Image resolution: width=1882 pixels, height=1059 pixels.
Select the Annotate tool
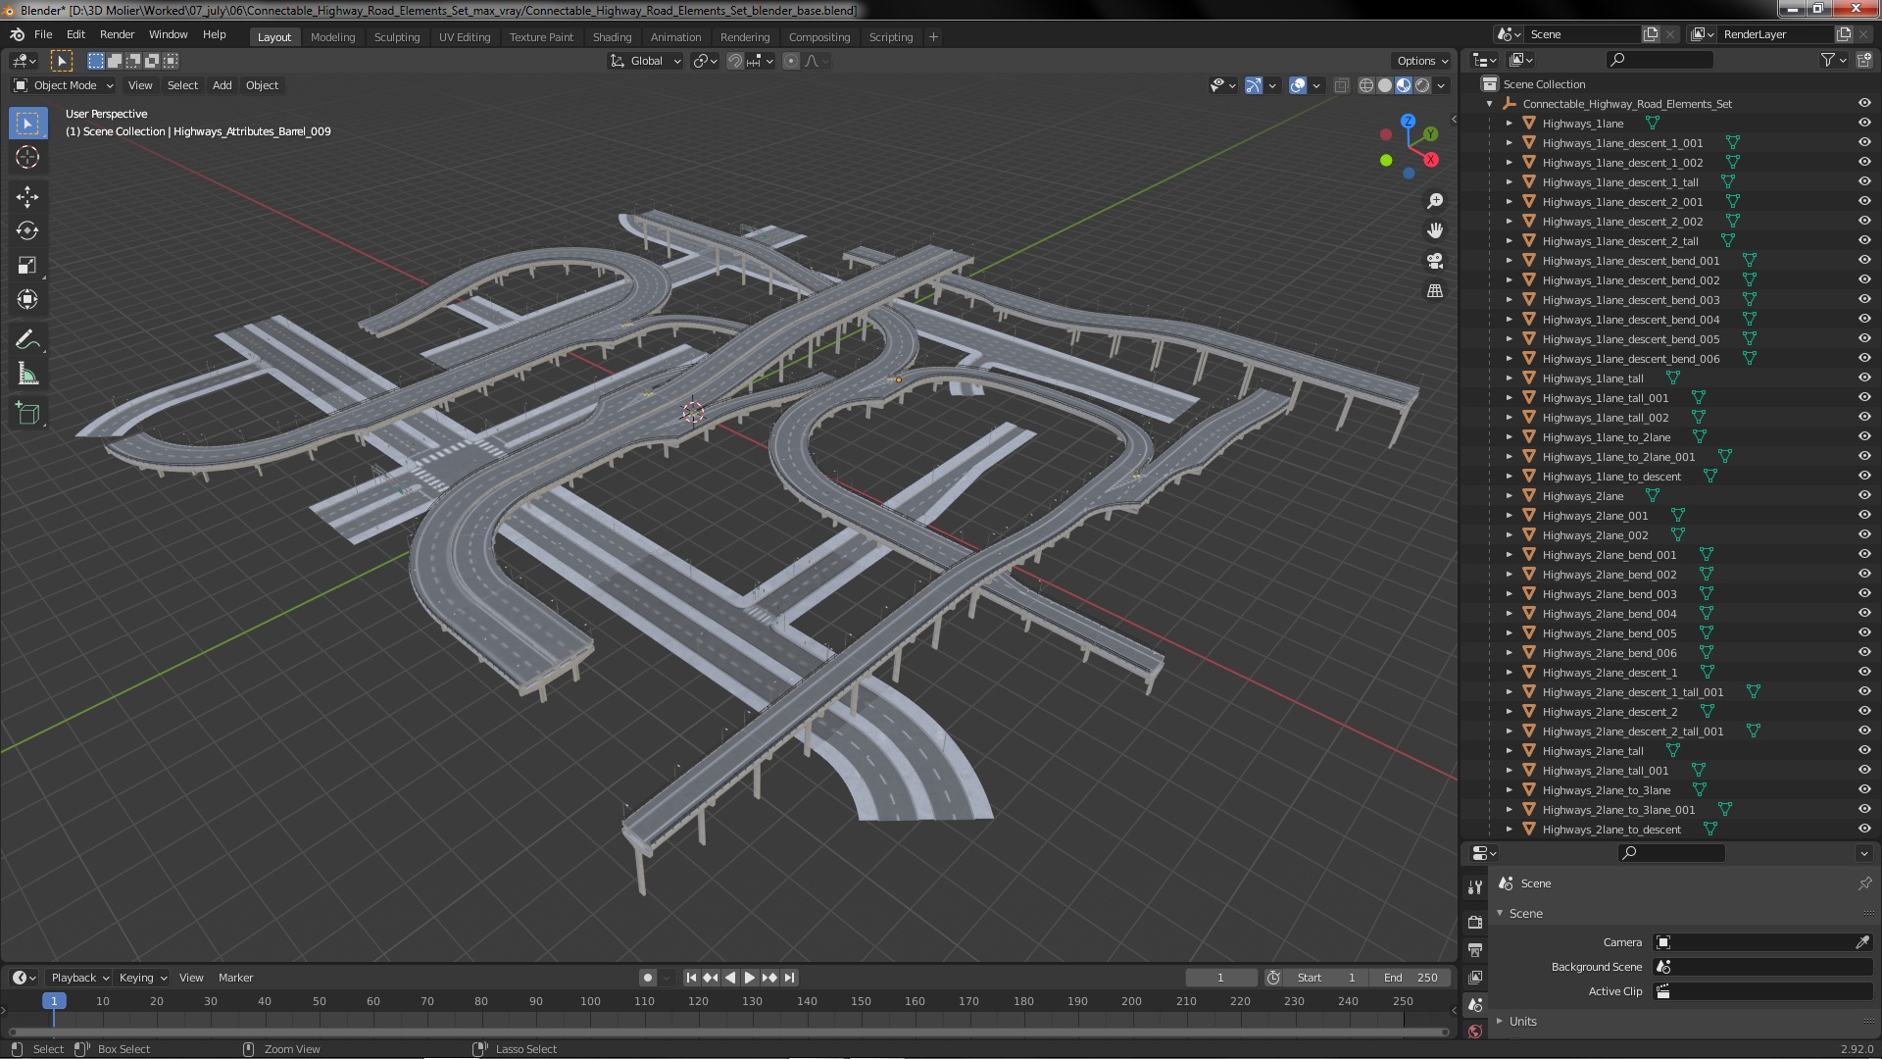tap(27, 340)
